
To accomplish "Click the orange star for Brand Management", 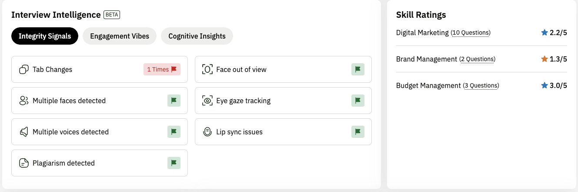I will click(544, 59).
